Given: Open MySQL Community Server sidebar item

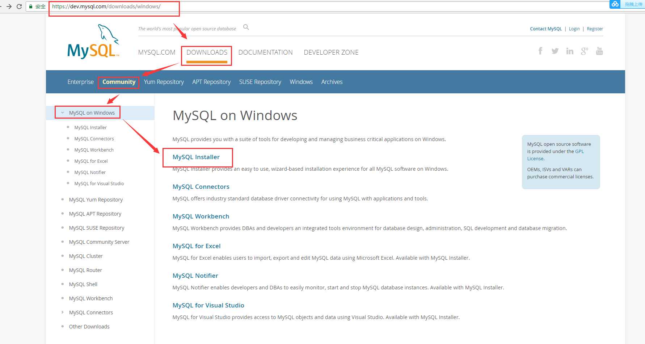Looking at the screenshot, I should (x=99, y=242).
